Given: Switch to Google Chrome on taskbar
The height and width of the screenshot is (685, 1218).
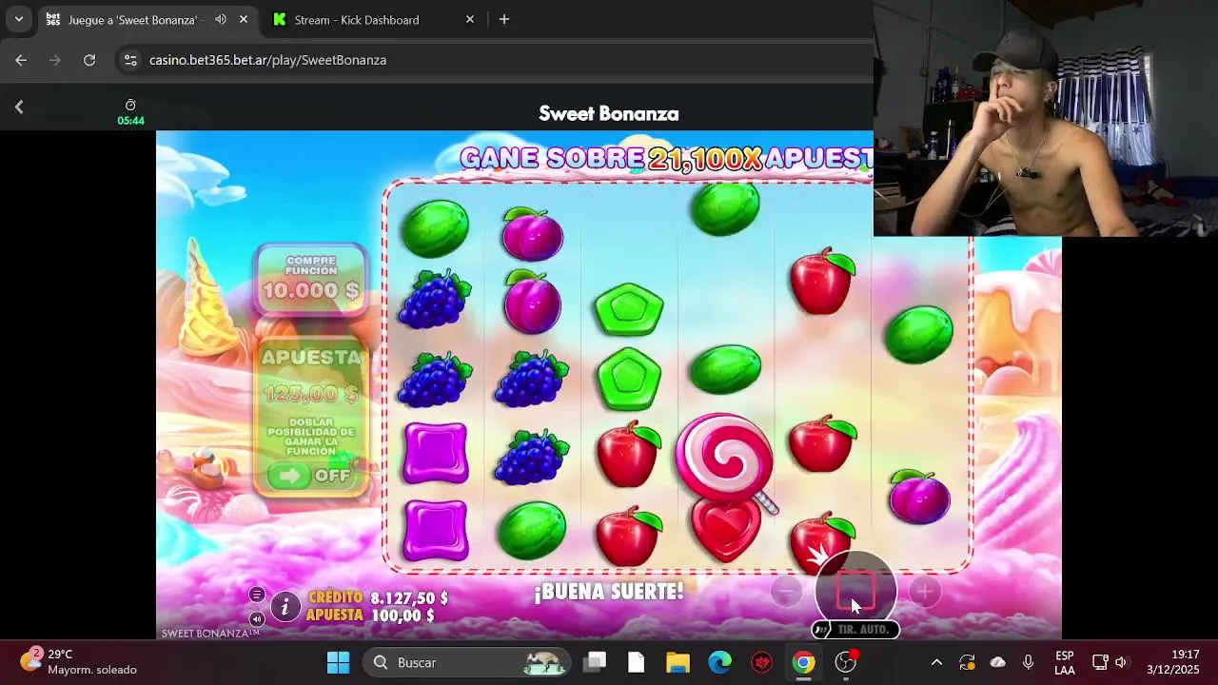Looking at the screenshot, I should [804, 662].
